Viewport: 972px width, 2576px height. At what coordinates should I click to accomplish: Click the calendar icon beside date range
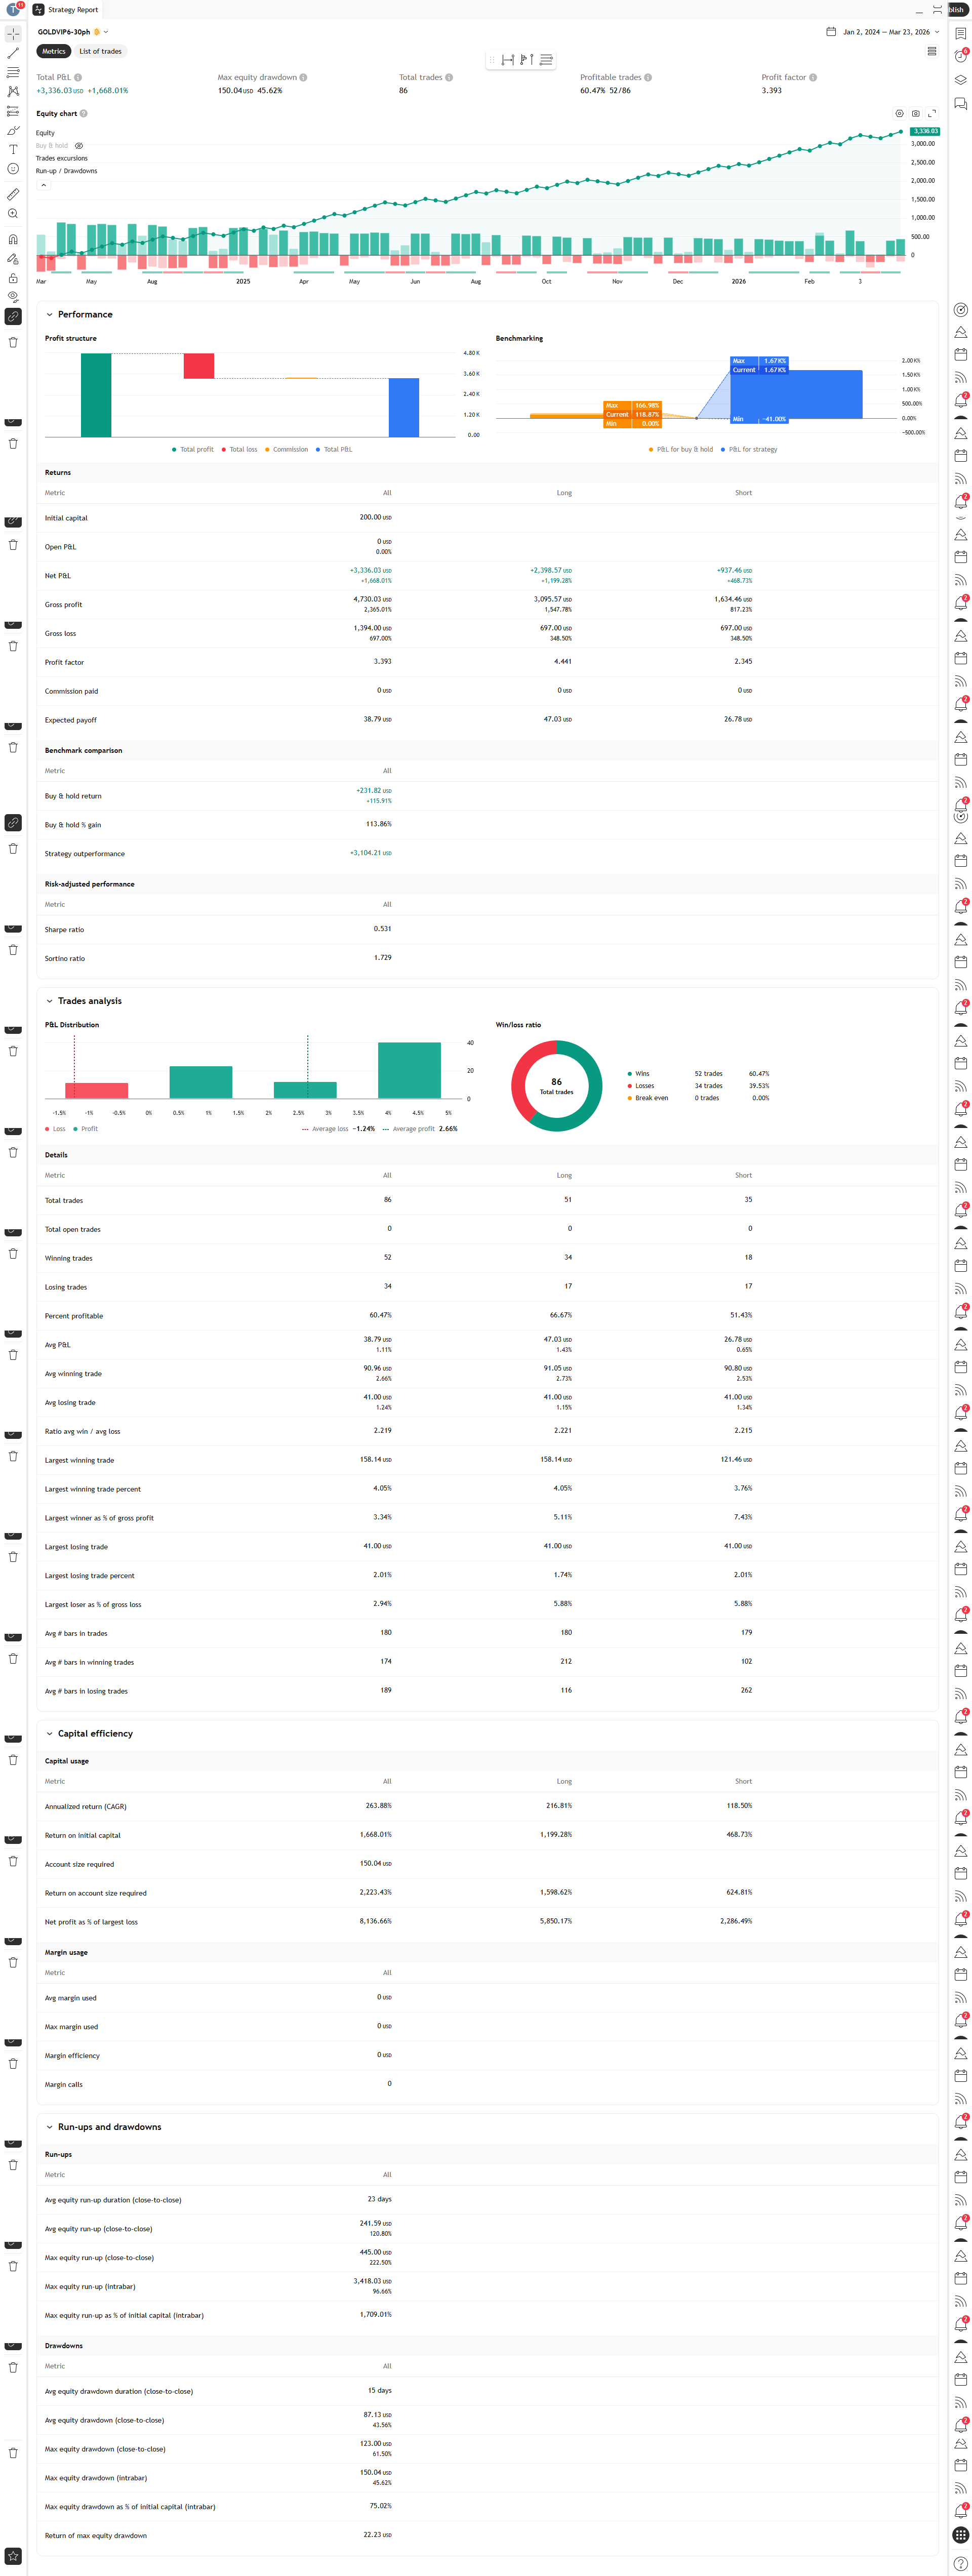pos(830,32)
